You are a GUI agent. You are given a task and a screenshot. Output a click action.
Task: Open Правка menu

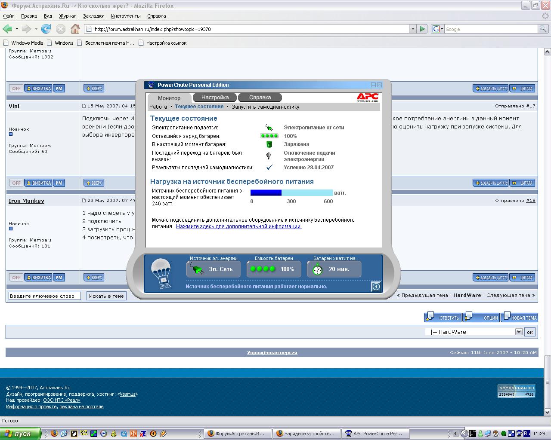29,16
